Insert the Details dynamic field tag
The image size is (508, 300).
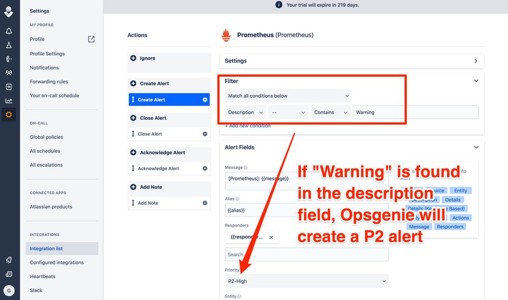(453, 200)
